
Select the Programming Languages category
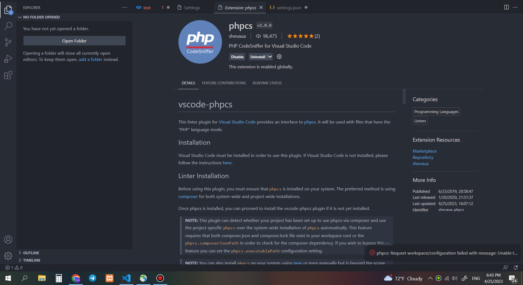coord(436,111)
